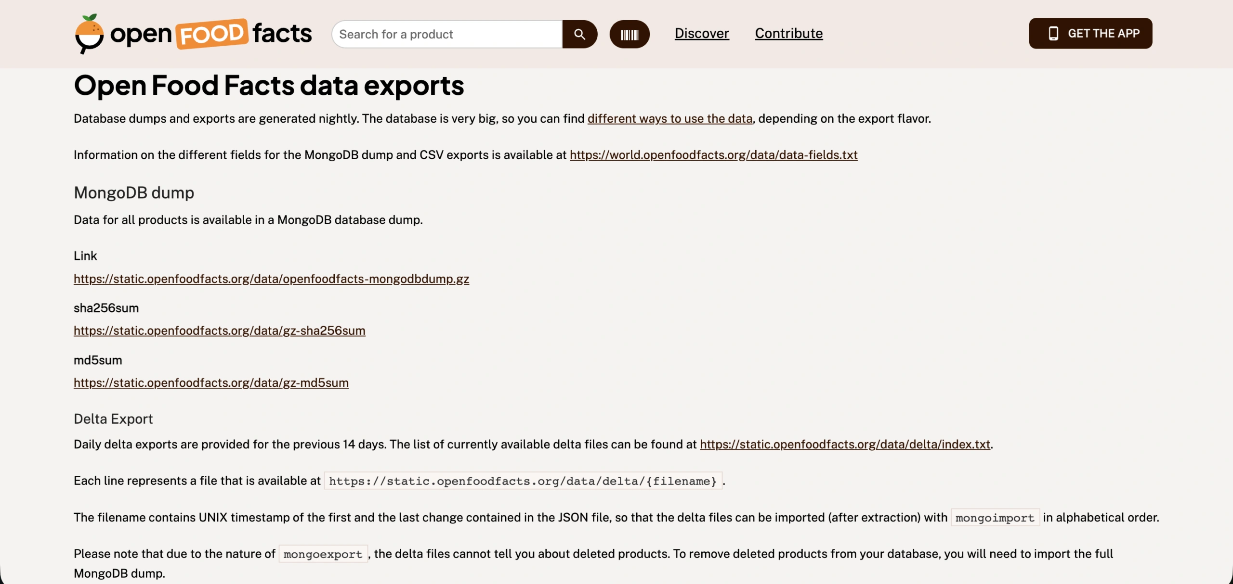
Task: Click the 'MongoDB dump' section heading
Action: coord(134,192)
